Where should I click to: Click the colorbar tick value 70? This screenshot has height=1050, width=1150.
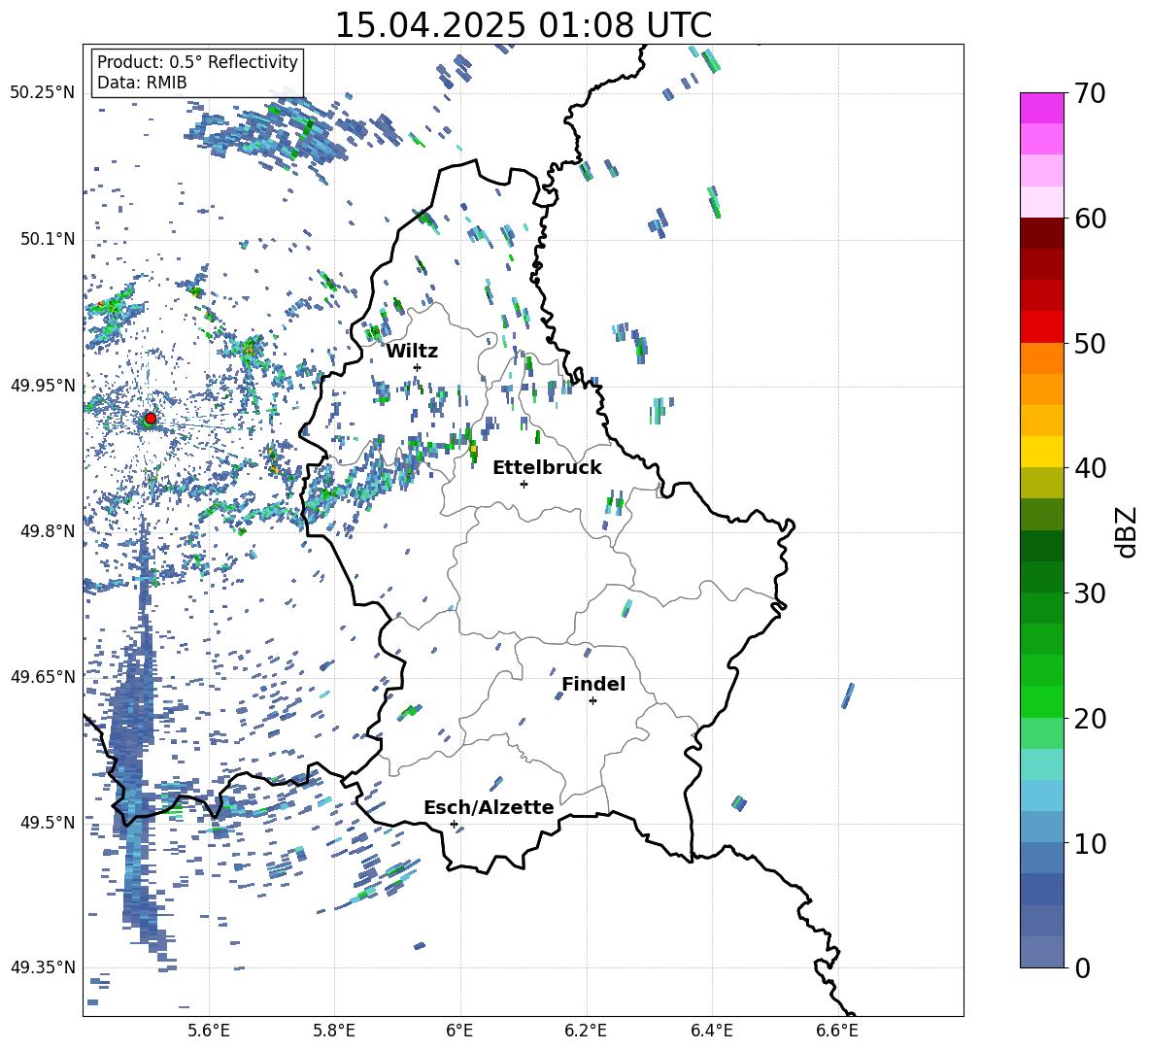tap(1090, 93)
